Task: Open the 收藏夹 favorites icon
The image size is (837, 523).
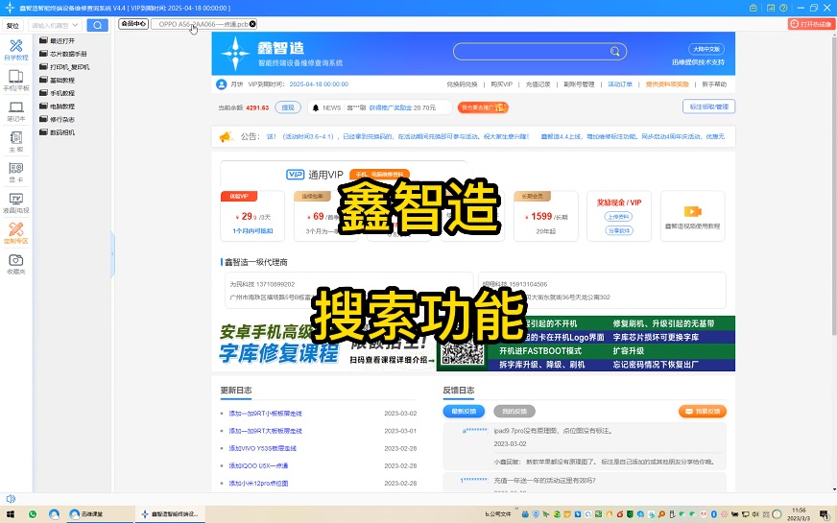Action: (15, 263)
